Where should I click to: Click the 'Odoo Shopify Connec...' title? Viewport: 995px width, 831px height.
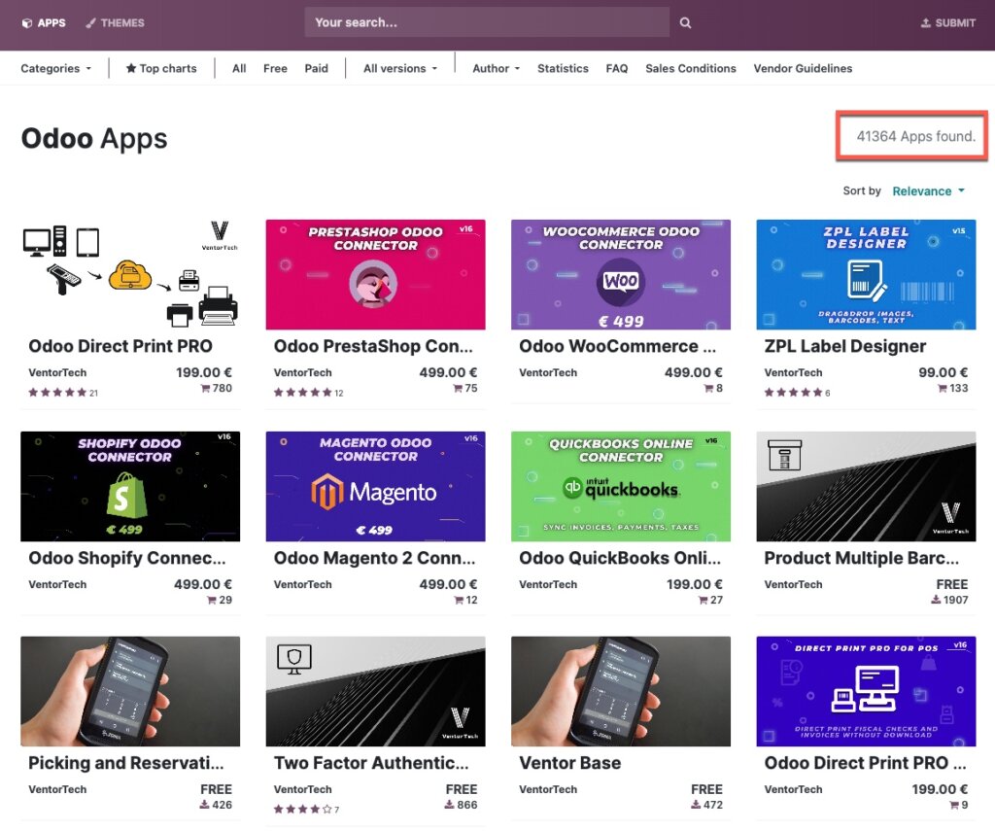(x=127, y=558)
